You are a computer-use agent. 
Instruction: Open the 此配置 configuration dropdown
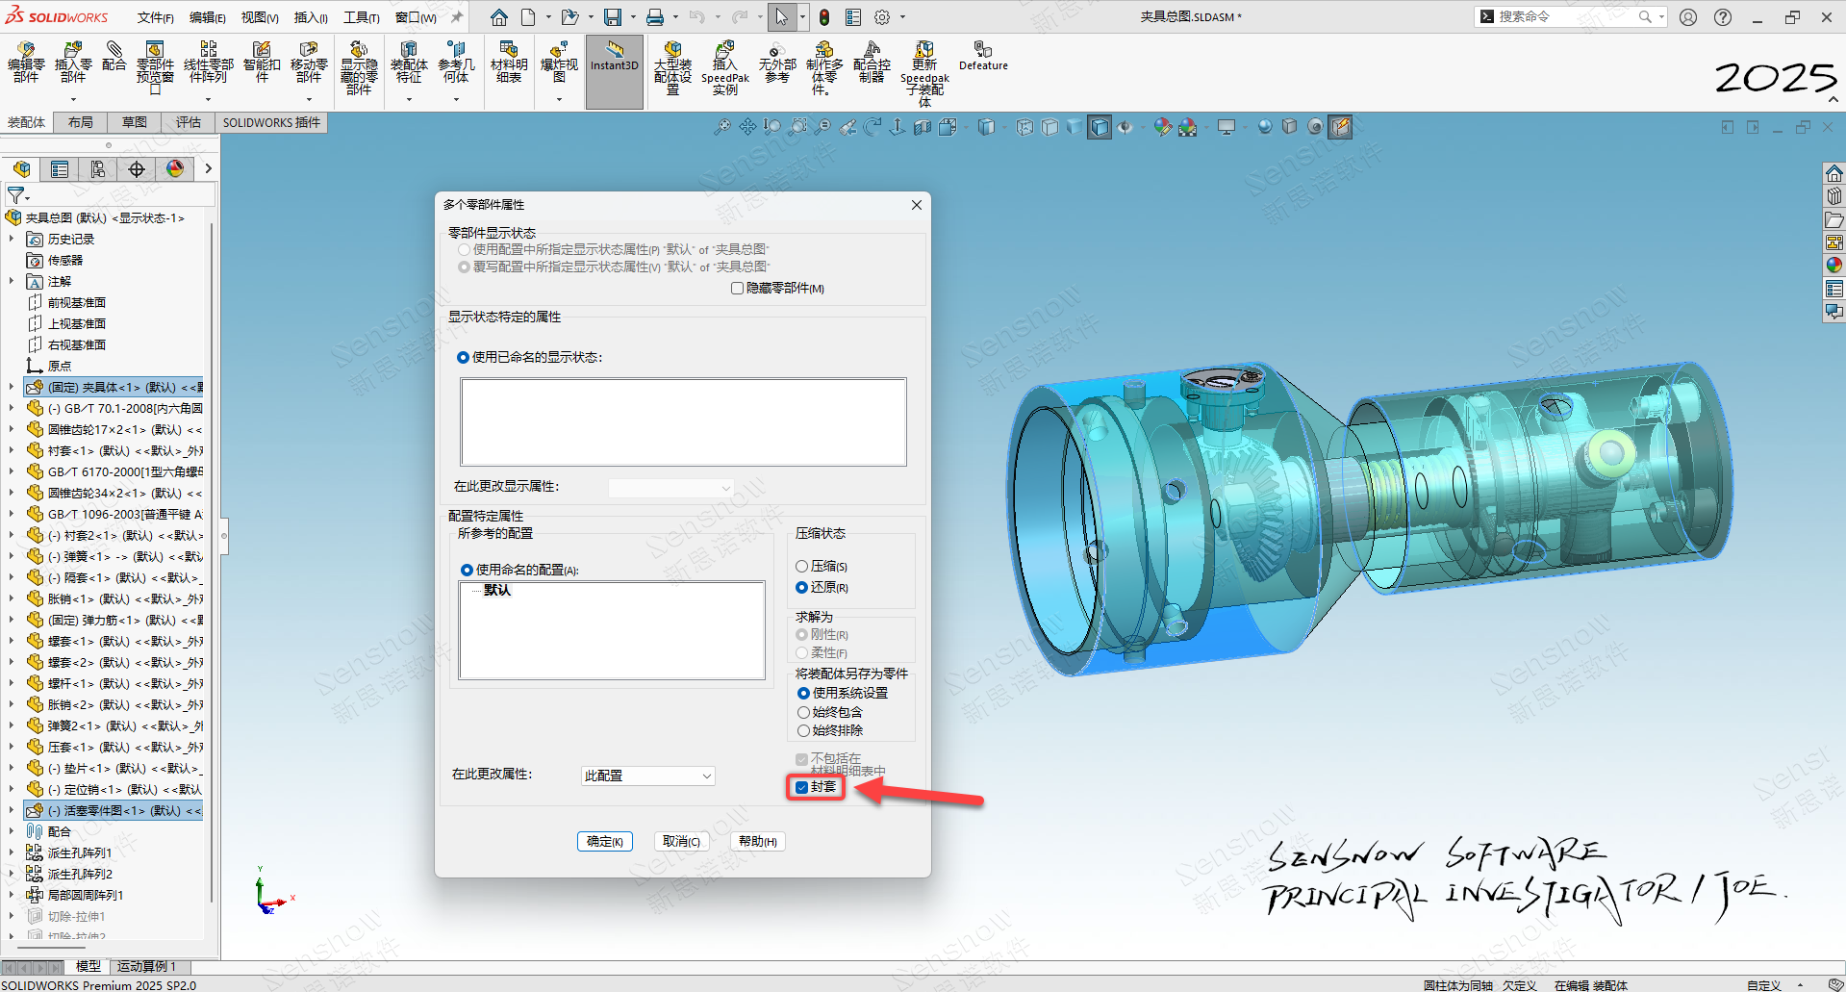click(x=647, y=776)
